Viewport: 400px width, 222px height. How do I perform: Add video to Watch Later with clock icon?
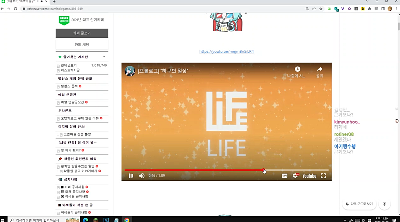pyautogui.click(x=297, y=70)
